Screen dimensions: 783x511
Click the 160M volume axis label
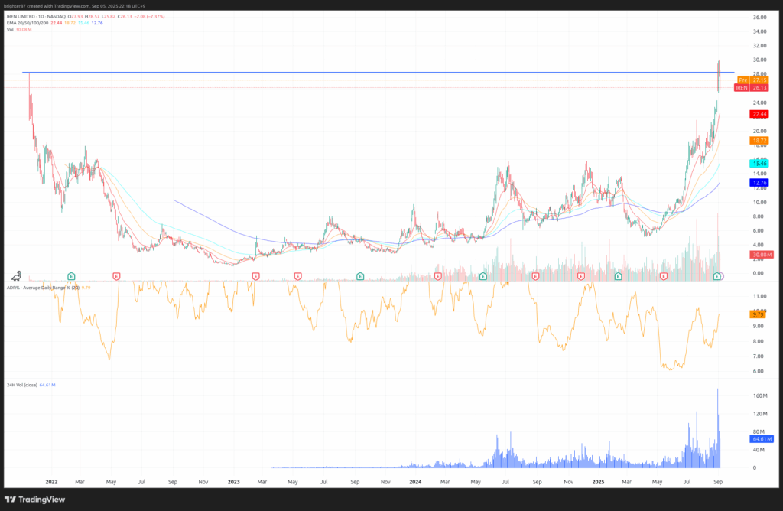(761, 395)
